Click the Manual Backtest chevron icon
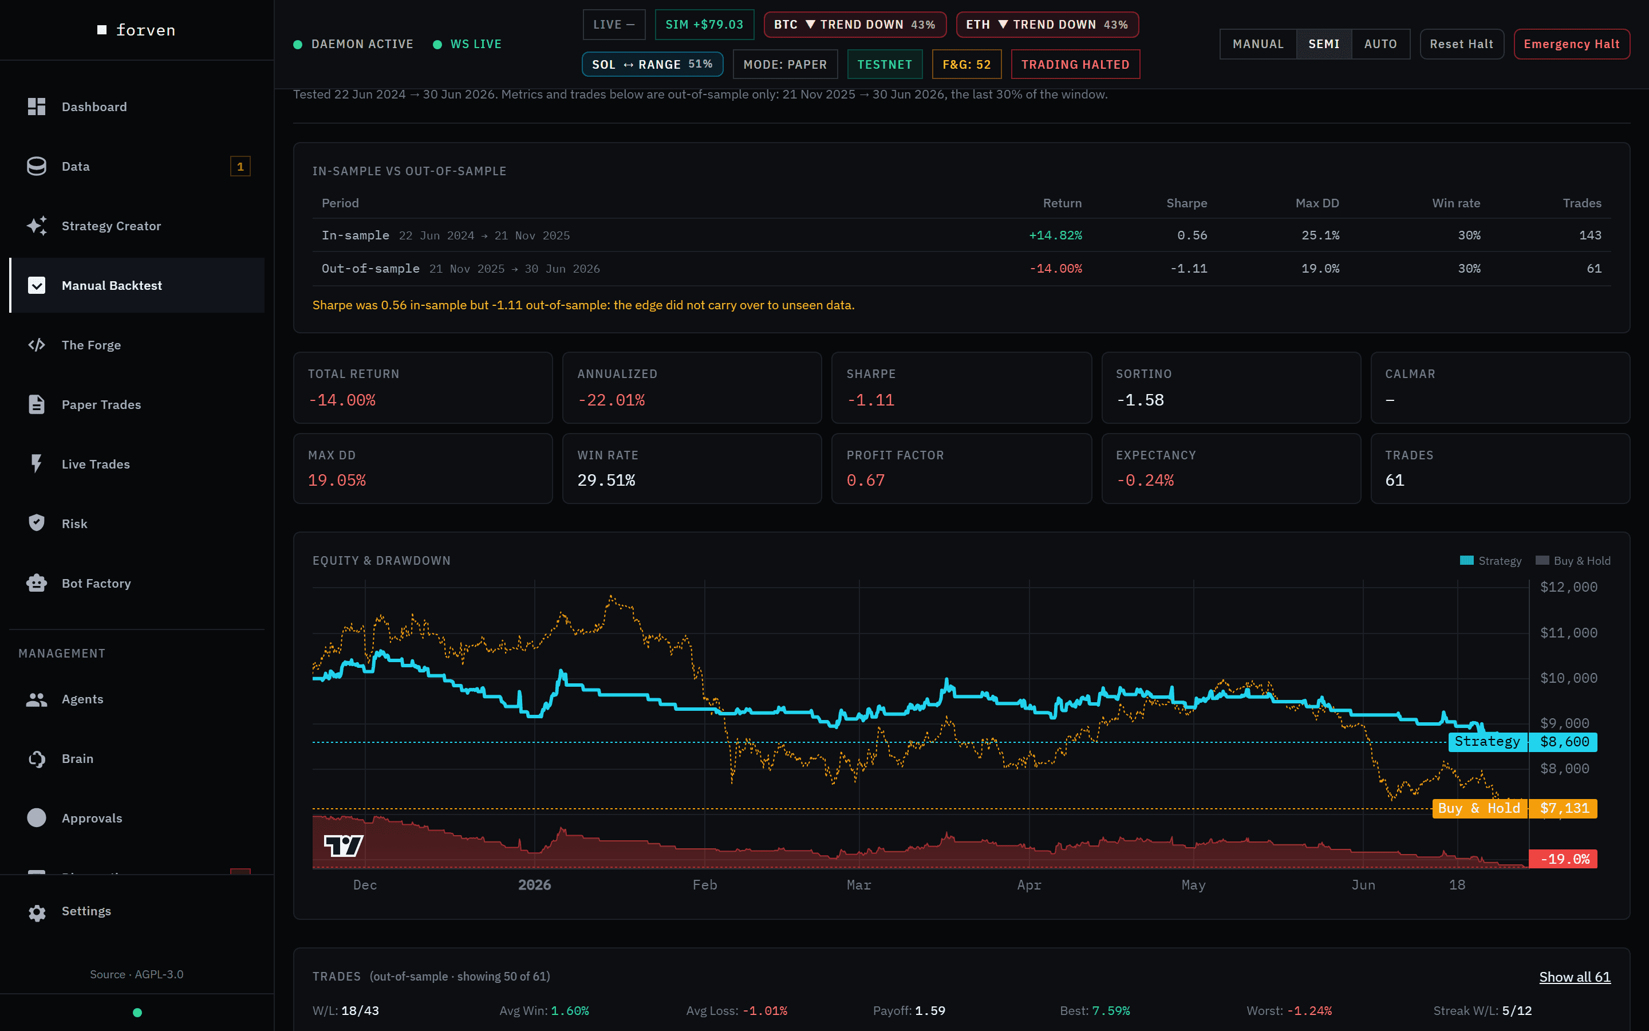This screenshot has height=1031, width=1649. [x=37, y=285]
